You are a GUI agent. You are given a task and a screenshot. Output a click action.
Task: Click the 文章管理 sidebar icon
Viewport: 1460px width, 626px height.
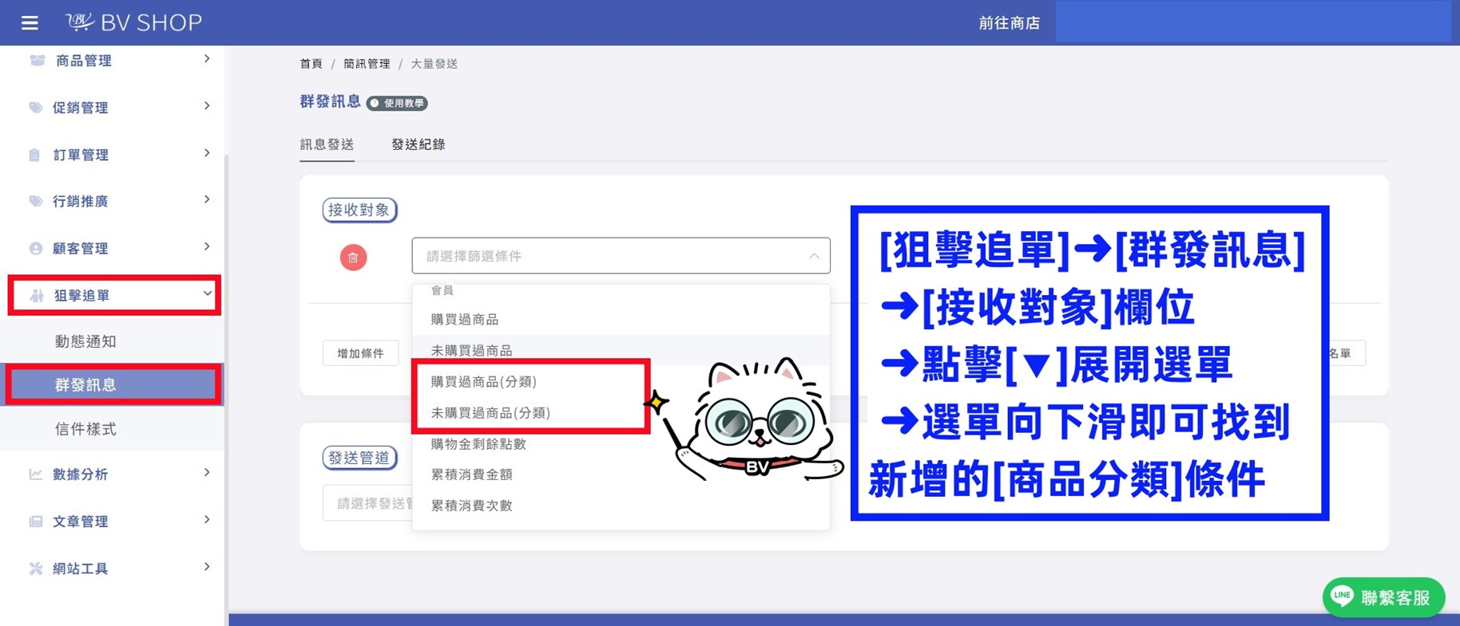(36, 522)
